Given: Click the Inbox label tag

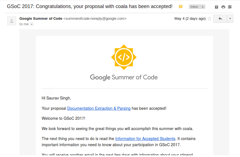Looking at the screenshot, I should tap(194, 7).
